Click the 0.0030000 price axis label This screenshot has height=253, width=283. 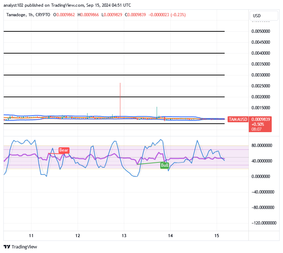261,75
